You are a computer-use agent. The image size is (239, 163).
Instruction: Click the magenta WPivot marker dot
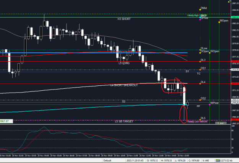[x=210, y=104]
